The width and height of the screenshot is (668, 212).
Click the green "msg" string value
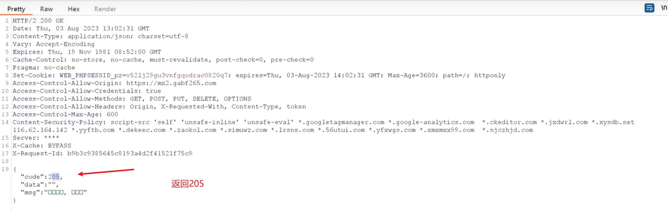pyautogui.click(x=65, y=192)
